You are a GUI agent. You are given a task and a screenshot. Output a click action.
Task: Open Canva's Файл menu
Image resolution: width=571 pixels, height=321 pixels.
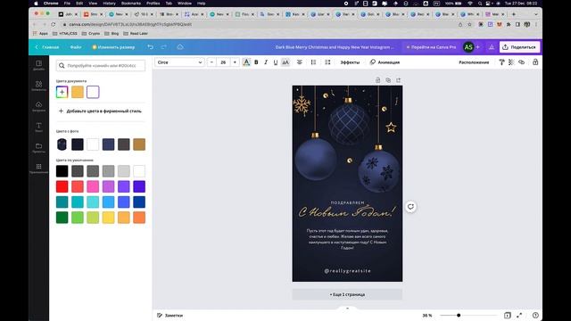pos(76,47)
